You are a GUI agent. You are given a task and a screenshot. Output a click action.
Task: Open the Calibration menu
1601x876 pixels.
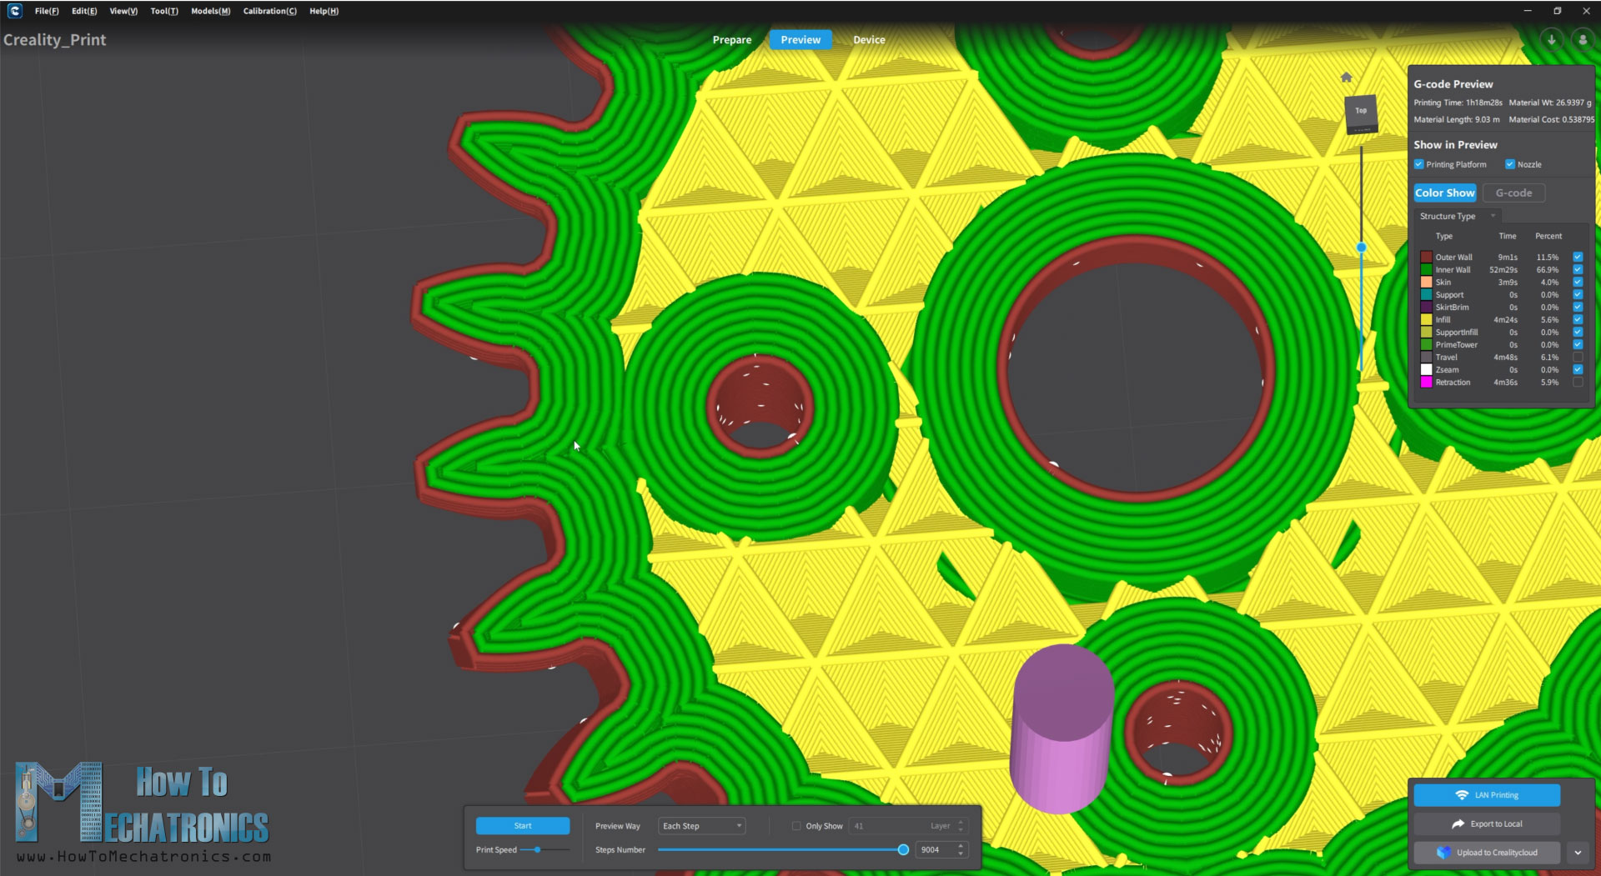[x=269, y=11]
